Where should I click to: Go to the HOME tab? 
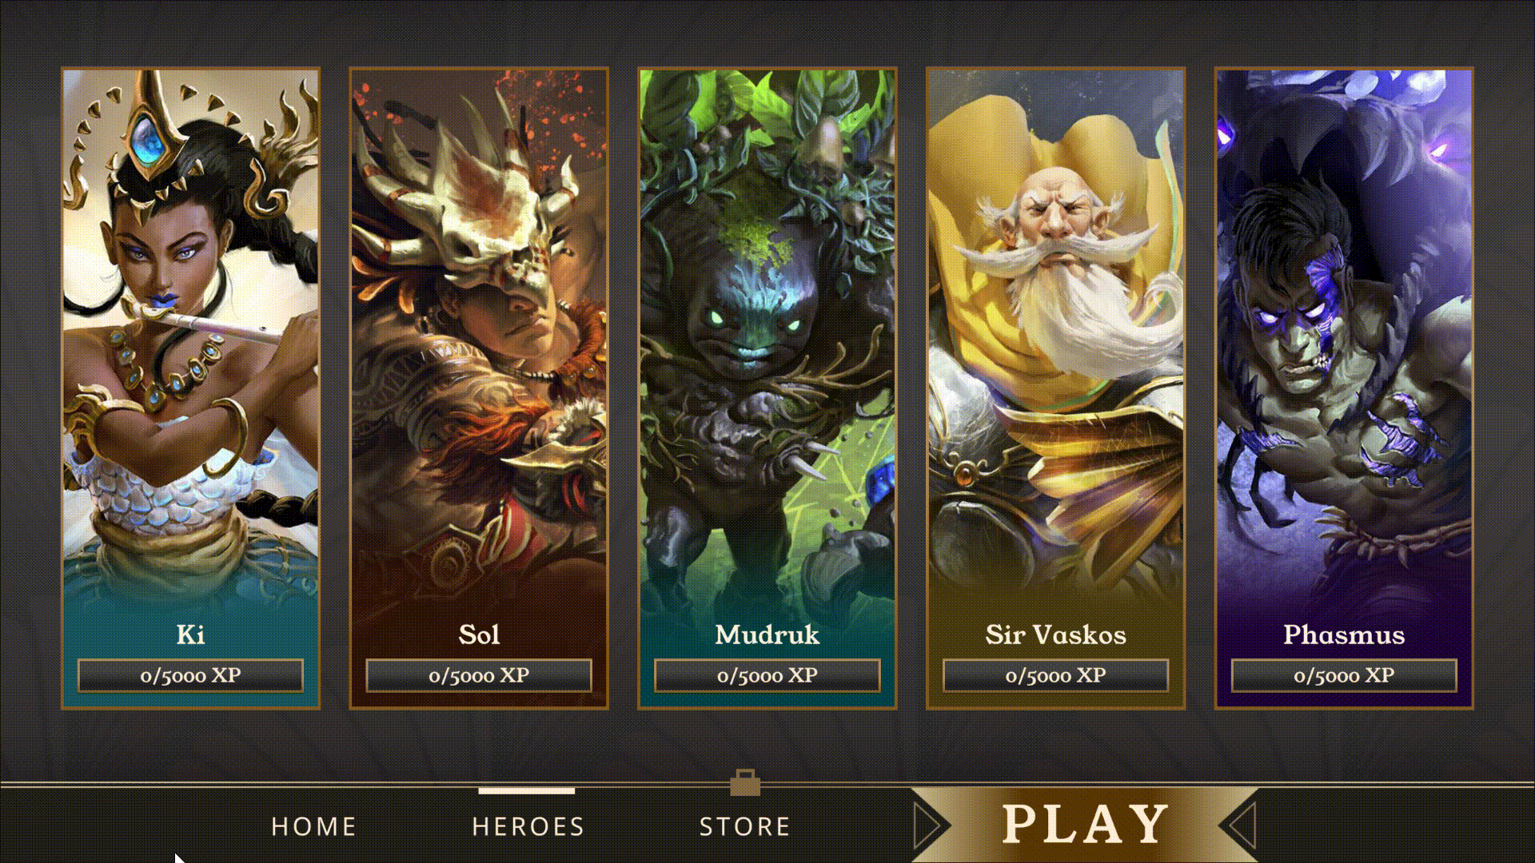point(314,826)
